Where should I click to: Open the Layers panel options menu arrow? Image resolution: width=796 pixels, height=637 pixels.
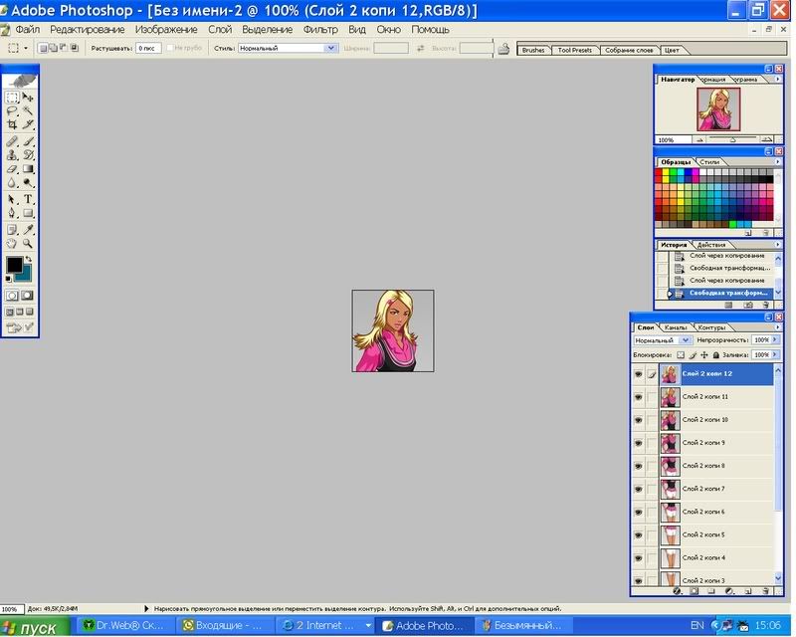pos(778,327)
